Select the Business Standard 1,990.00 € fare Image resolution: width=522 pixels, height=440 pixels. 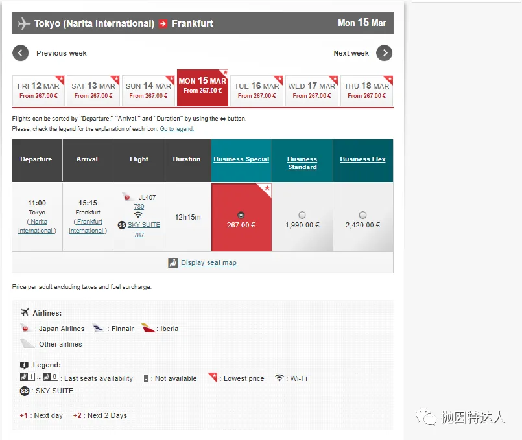click(302, 215)
